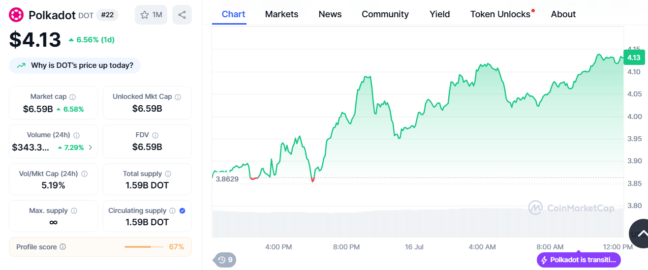Open the Markets tab
This screenshot has width=648, height=270.
[x=281, y=14]
